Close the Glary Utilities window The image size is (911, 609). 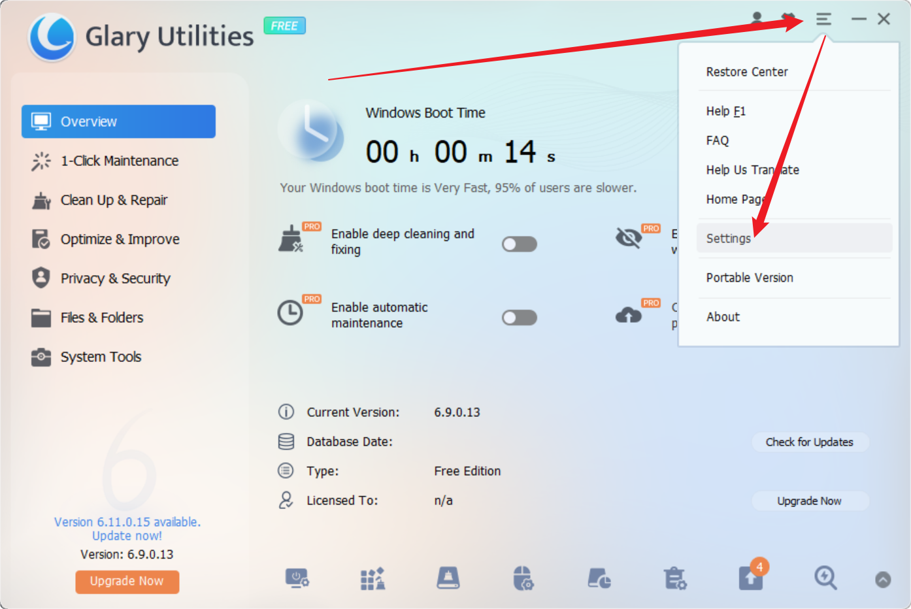[884, 19]
